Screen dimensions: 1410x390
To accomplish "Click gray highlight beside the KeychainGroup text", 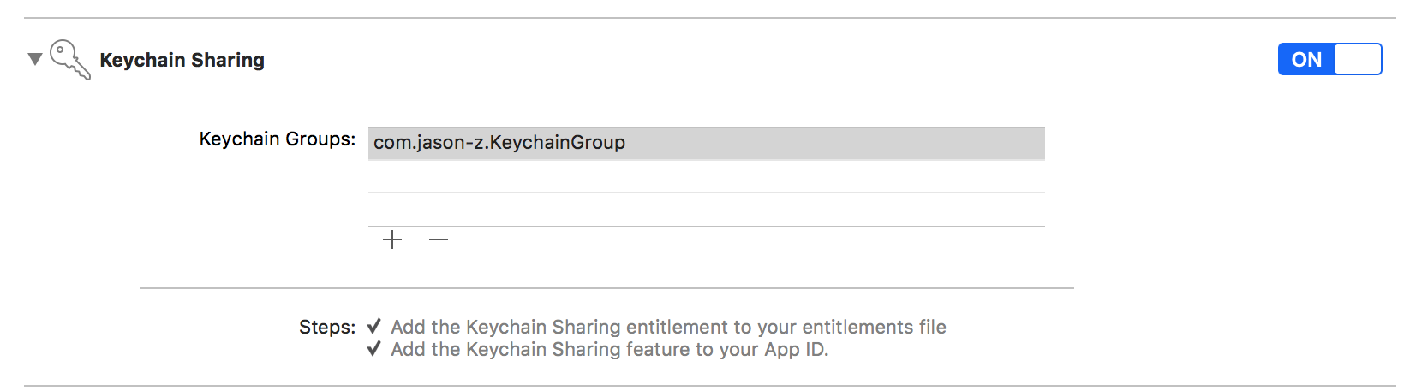I will click(835, 143).
